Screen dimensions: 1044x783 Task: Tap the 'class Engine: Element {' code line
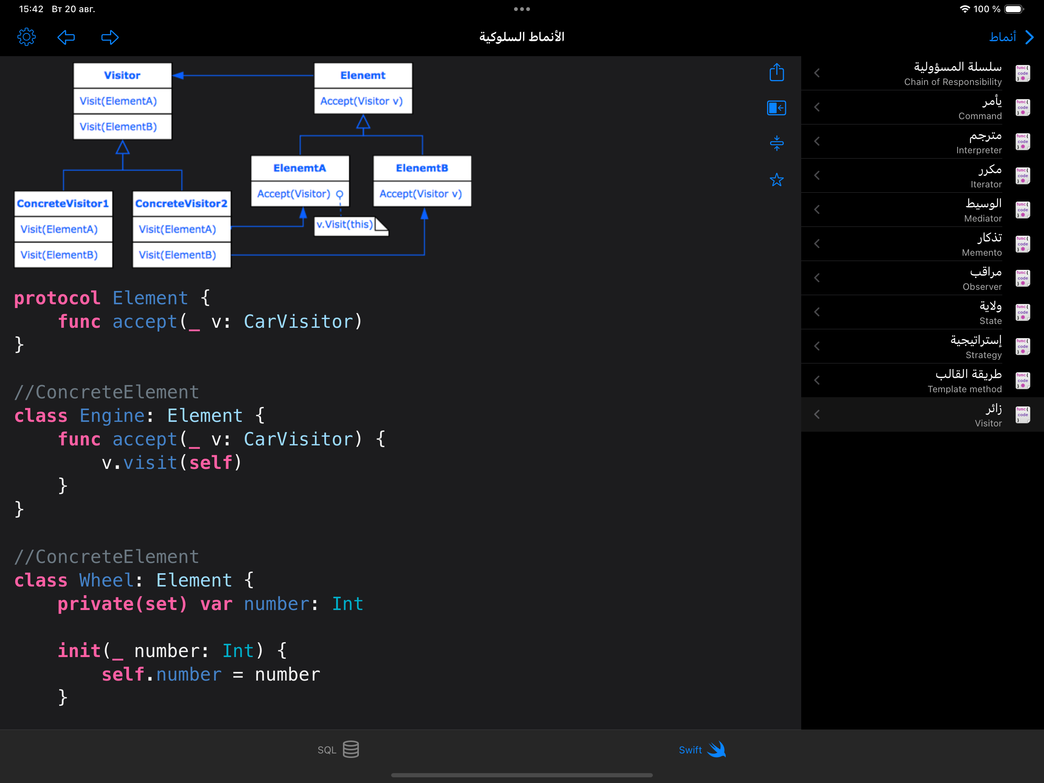point(140,416)
